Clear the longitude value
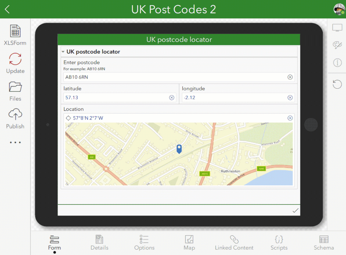 pyautogui.click(x=290, y=98)
